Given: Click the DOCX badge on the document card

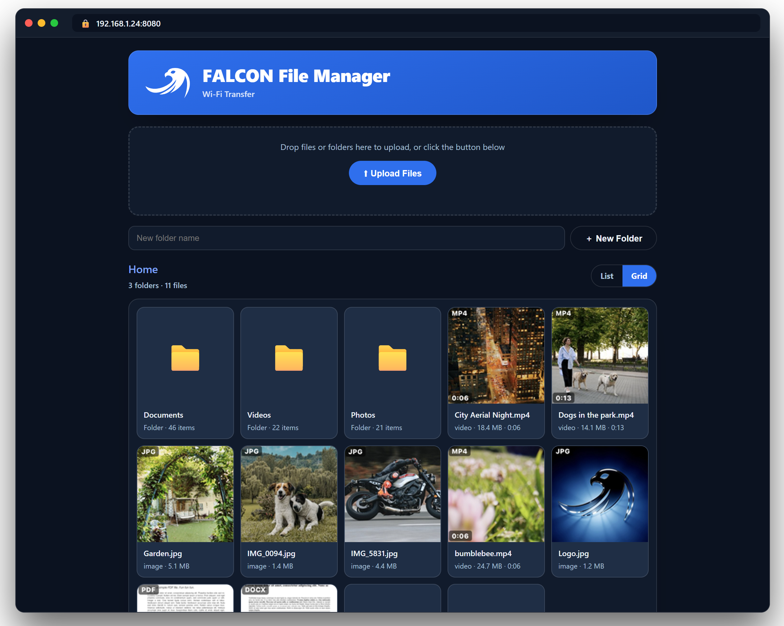Looking at the screenshot, I should [255, 590].
